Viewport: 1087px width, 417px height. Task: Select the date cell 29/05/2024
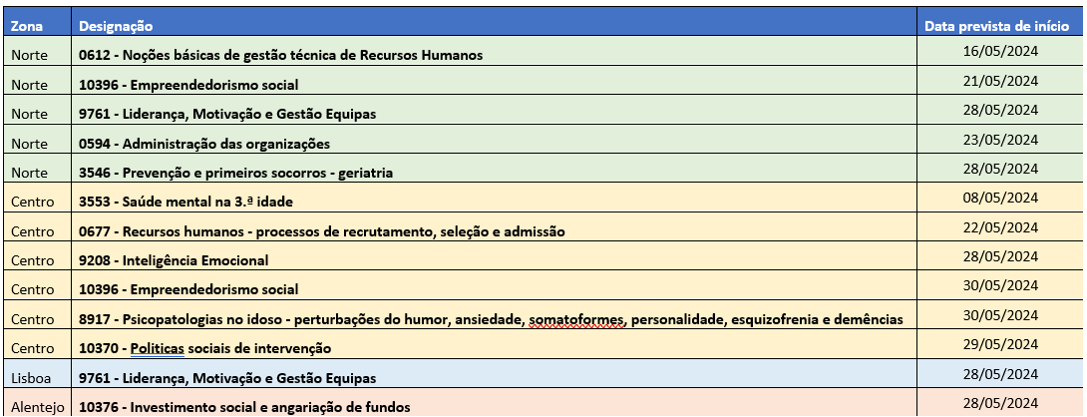1000,345
